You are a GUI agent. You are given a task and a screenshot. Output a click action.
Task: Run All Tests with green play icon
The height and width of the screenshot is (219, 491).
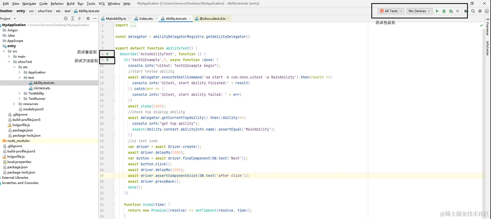click(x=437, y=11)
